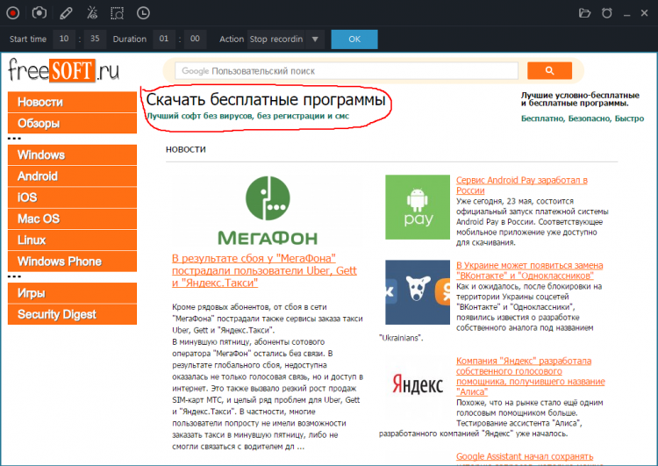
Task: Click the orange search magnifier button
Action: 549,71
